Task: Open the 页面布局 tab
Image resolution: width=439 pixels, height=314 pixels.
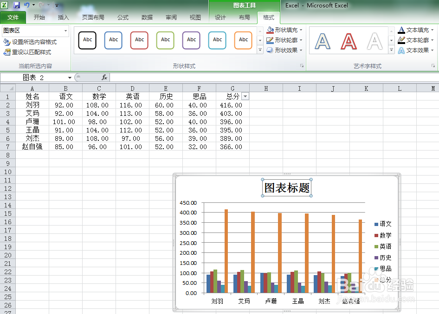Action: pos(93,18)
